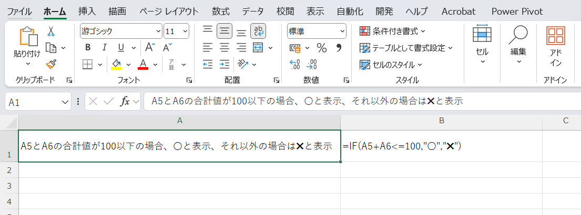Switch to the 校閲 tab

285,12
